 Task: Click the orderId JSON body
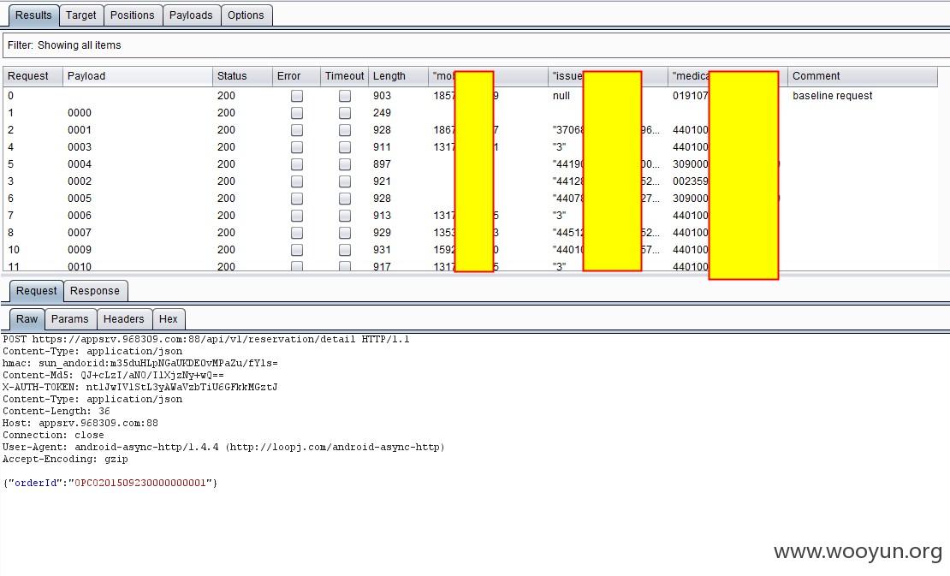pyautogui.click(x=110, y=483)
